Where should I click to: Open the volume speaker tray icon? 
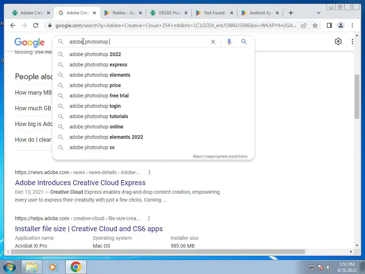click(x=329, y=267)
